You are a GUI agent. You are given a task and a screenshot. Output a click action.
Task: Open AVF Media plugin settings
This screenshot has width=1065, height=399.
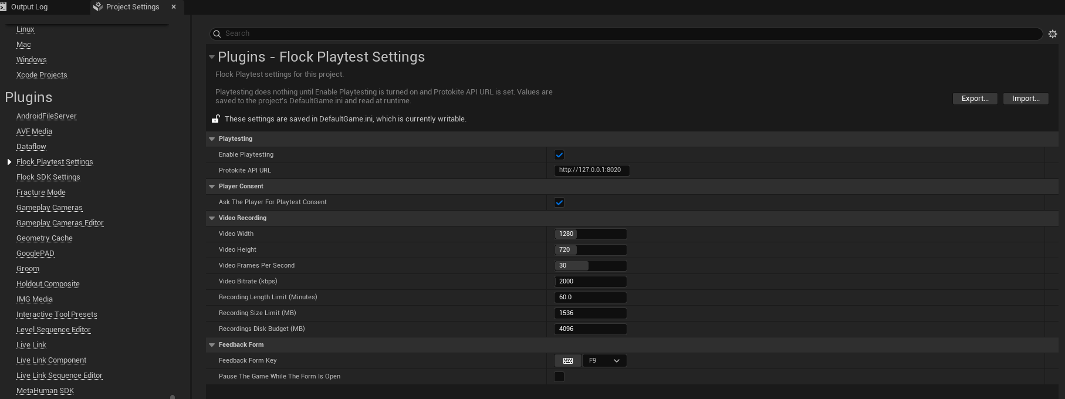34,131
